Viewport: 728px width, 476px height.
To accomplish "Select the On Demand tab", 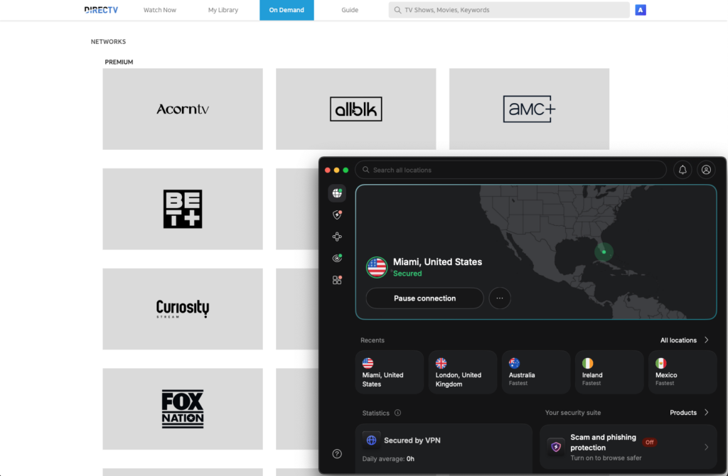I will [x=287, y=10].
